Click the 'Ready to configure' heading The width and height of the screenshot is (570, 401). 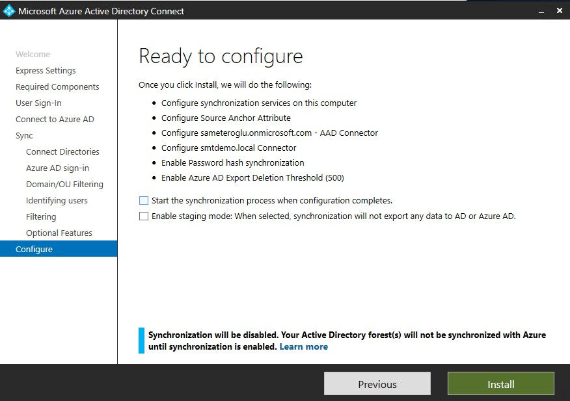click(x=221, y=57)
